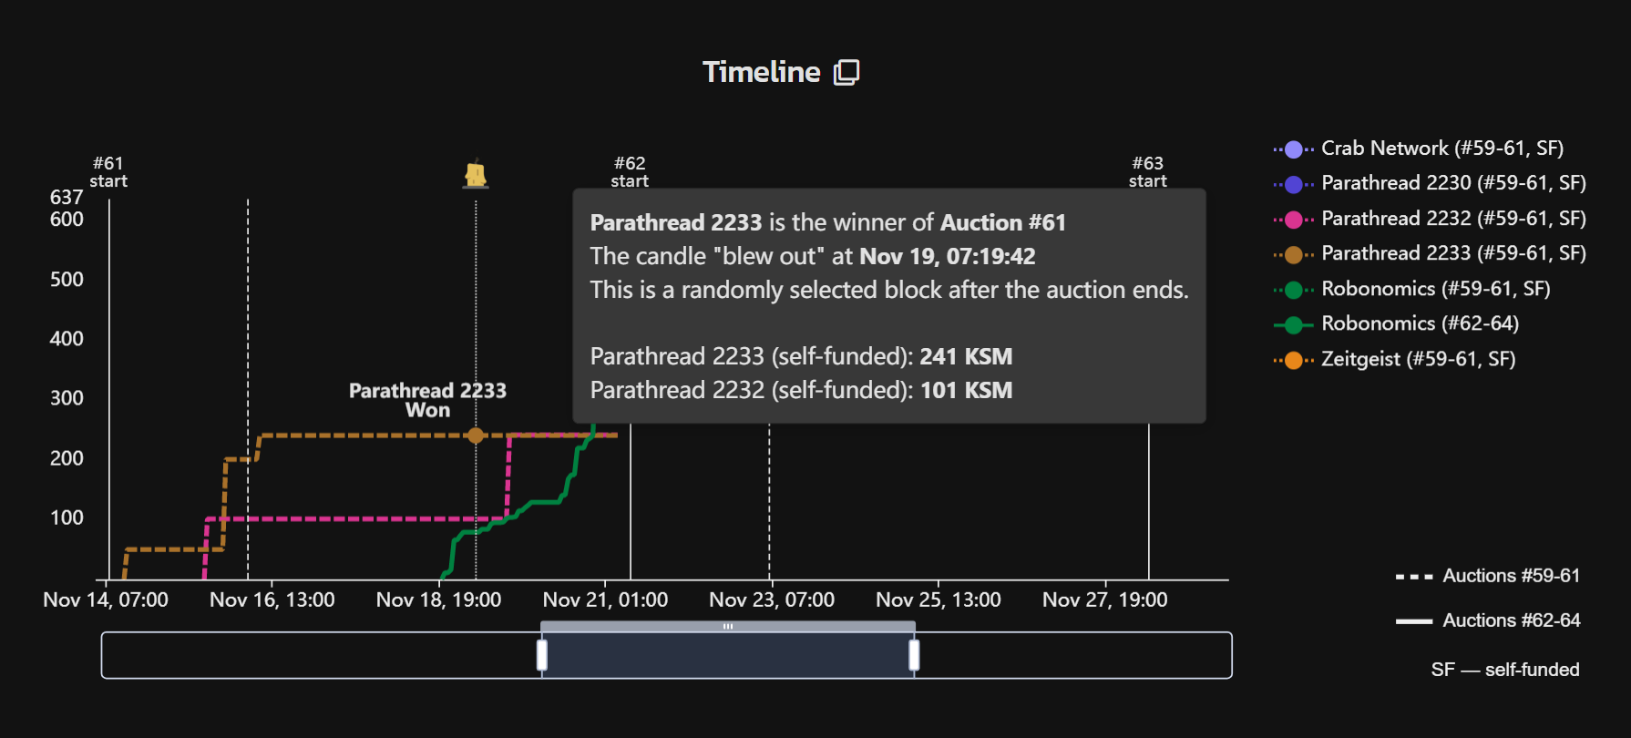Click the winner dot on Parathread 2233 line
This screenshot has height=738, width=1631.
476,436
